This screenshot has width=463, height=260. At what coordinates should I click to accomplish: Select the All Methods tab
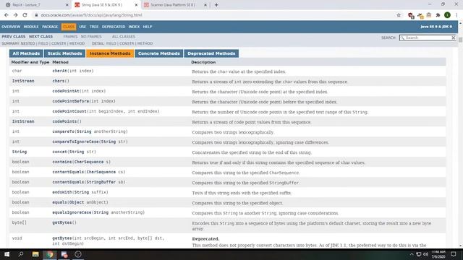tap(26, 53)
